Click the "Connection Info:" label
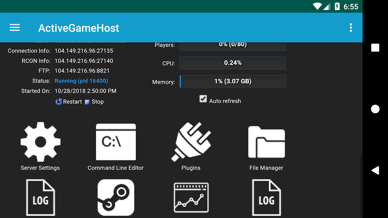388x218 pixels. (x=29, y=51)
